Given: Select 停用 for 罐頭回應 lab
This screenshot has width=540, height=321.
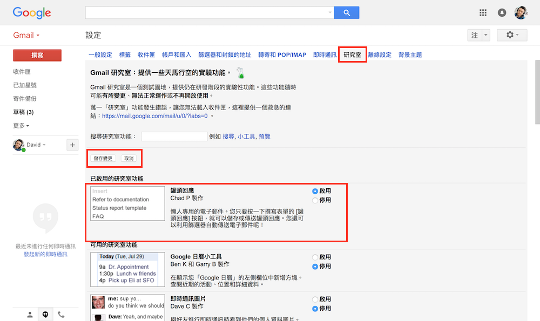Looking at the screenshot, I should [x=315, y=200].
